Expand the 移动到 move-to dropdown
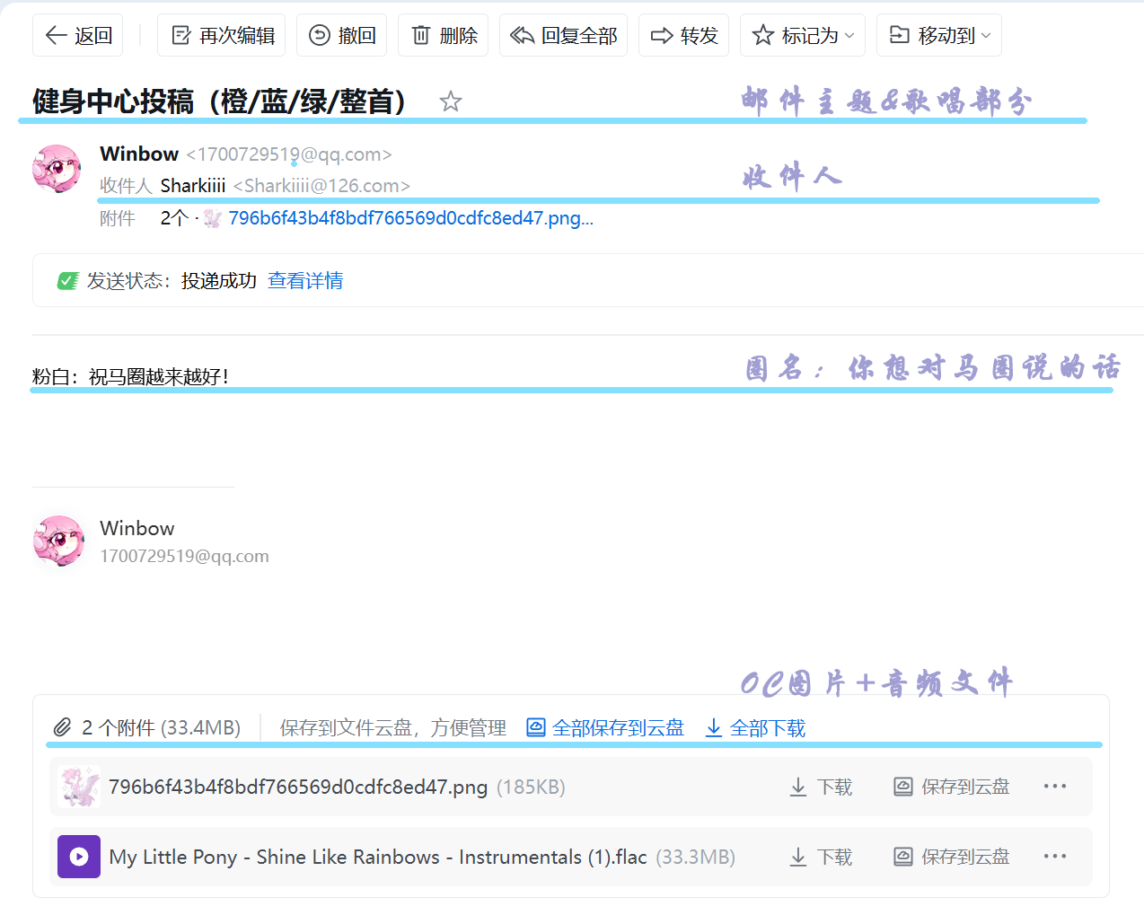The image size is (1144, 915). (x=939, y=36)
